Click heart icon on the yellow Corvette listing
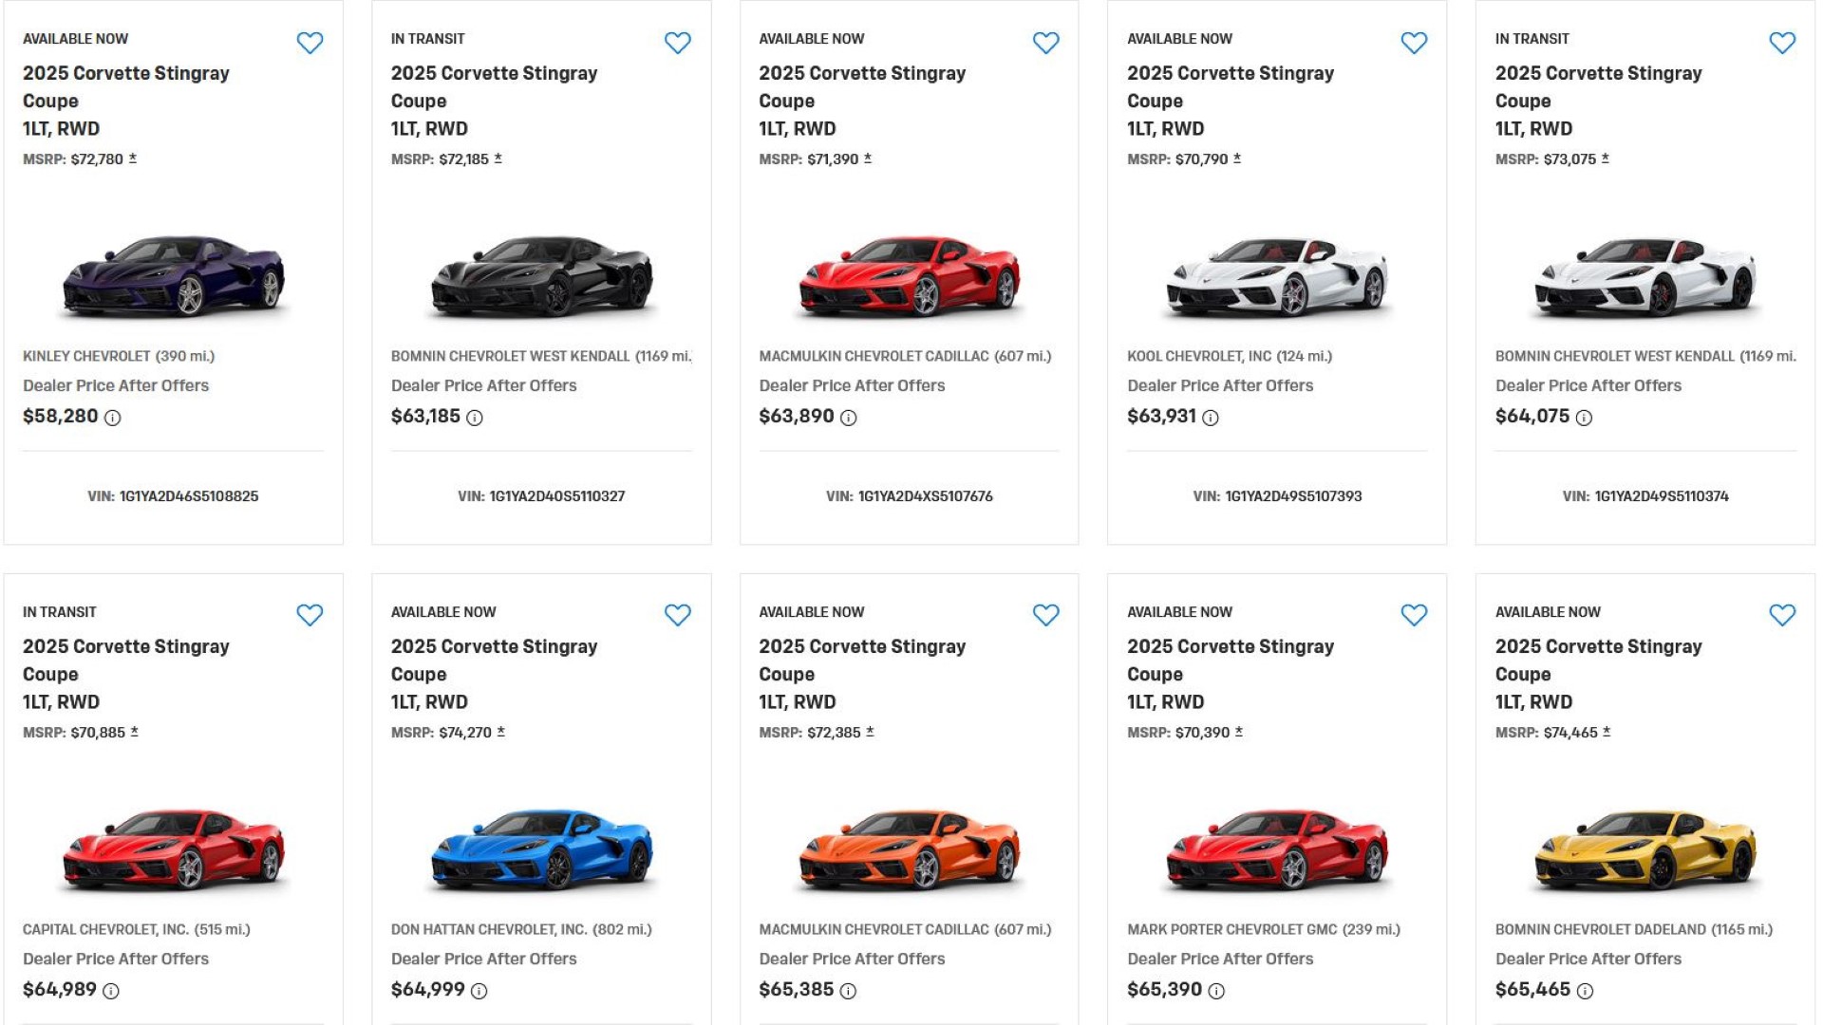The image size is (1823, 1025). click(1781, 615)
